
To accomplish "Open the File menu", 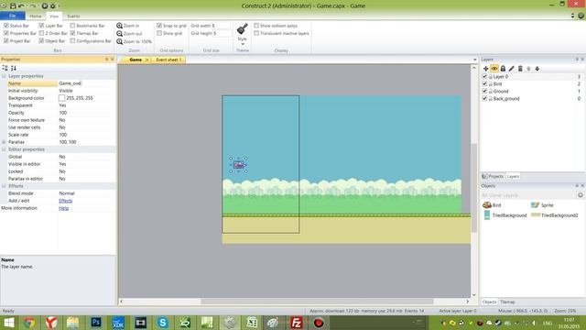I will point(12,16).
